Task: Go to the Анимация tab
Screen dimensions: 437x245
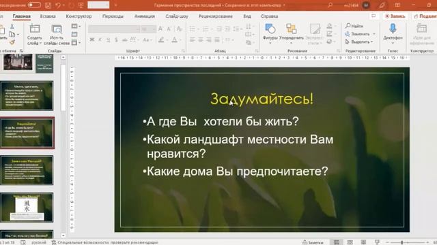Action: [x=144, y=16]
